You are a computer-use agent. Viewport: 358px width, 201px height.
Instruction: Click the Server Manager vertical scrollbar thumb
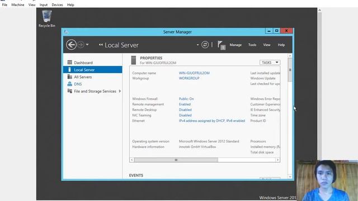[x=290, y=70]
